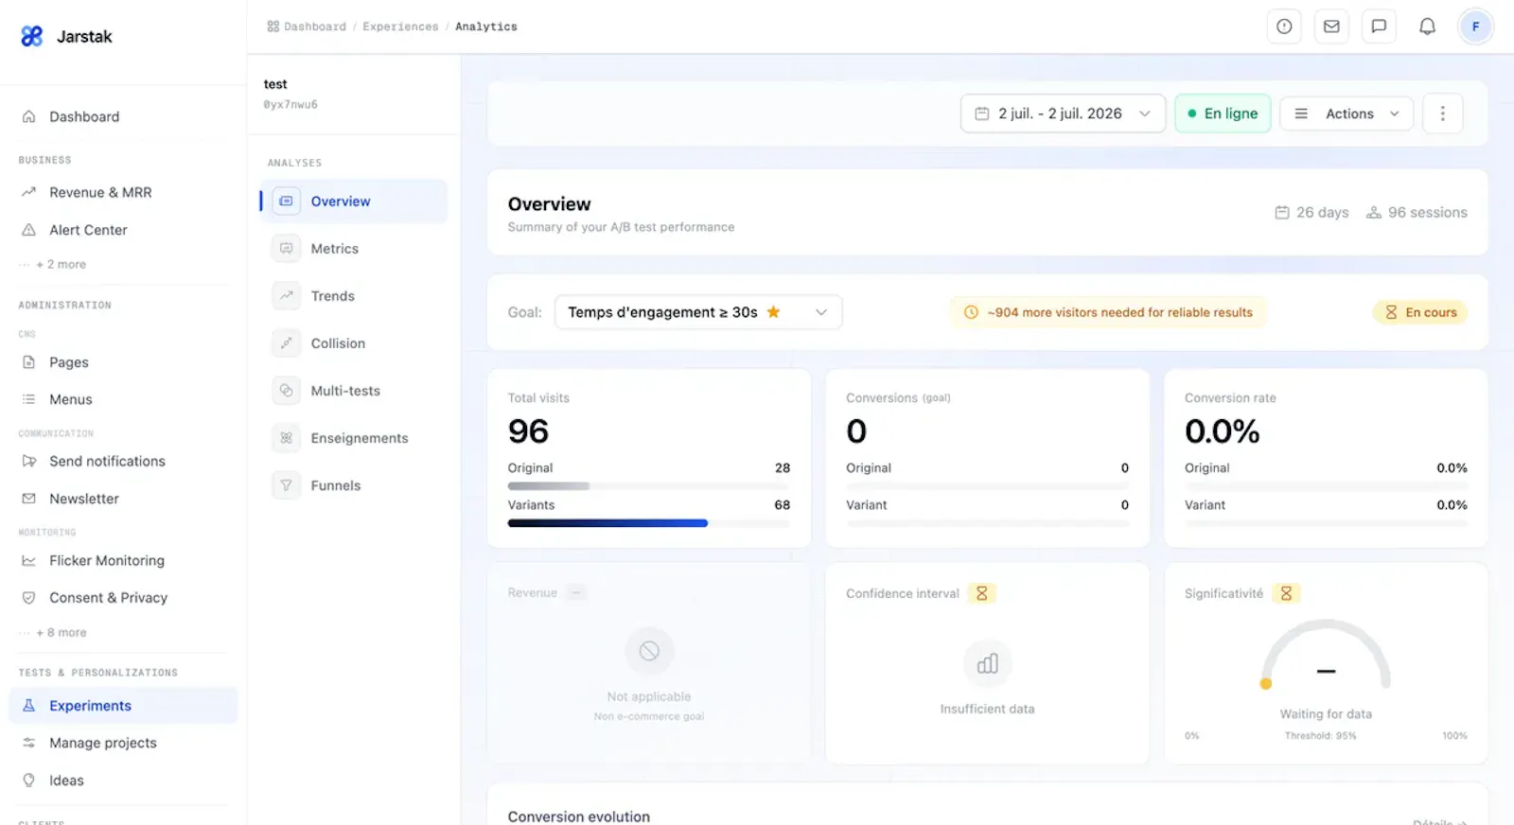Click the Dashboard home icon in sidebar
1514x825 pixels.
(29, 116)
